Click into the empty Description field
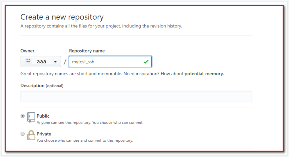 pos(136,96)
